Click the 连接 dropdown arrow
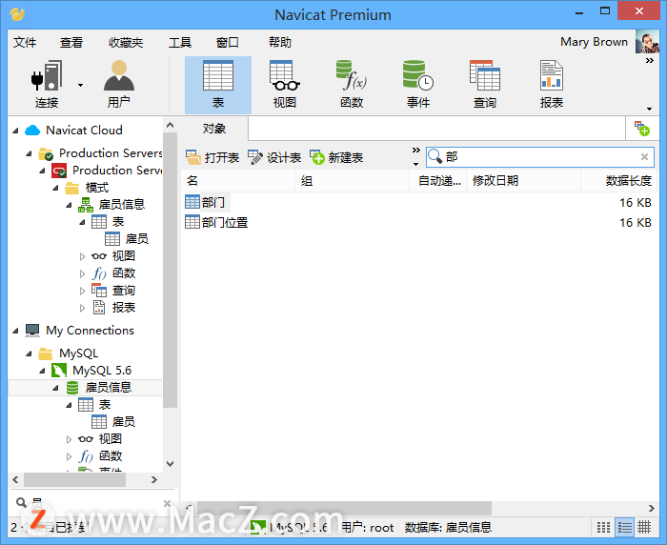The image size is (667, 545). [x=80, y=85]
